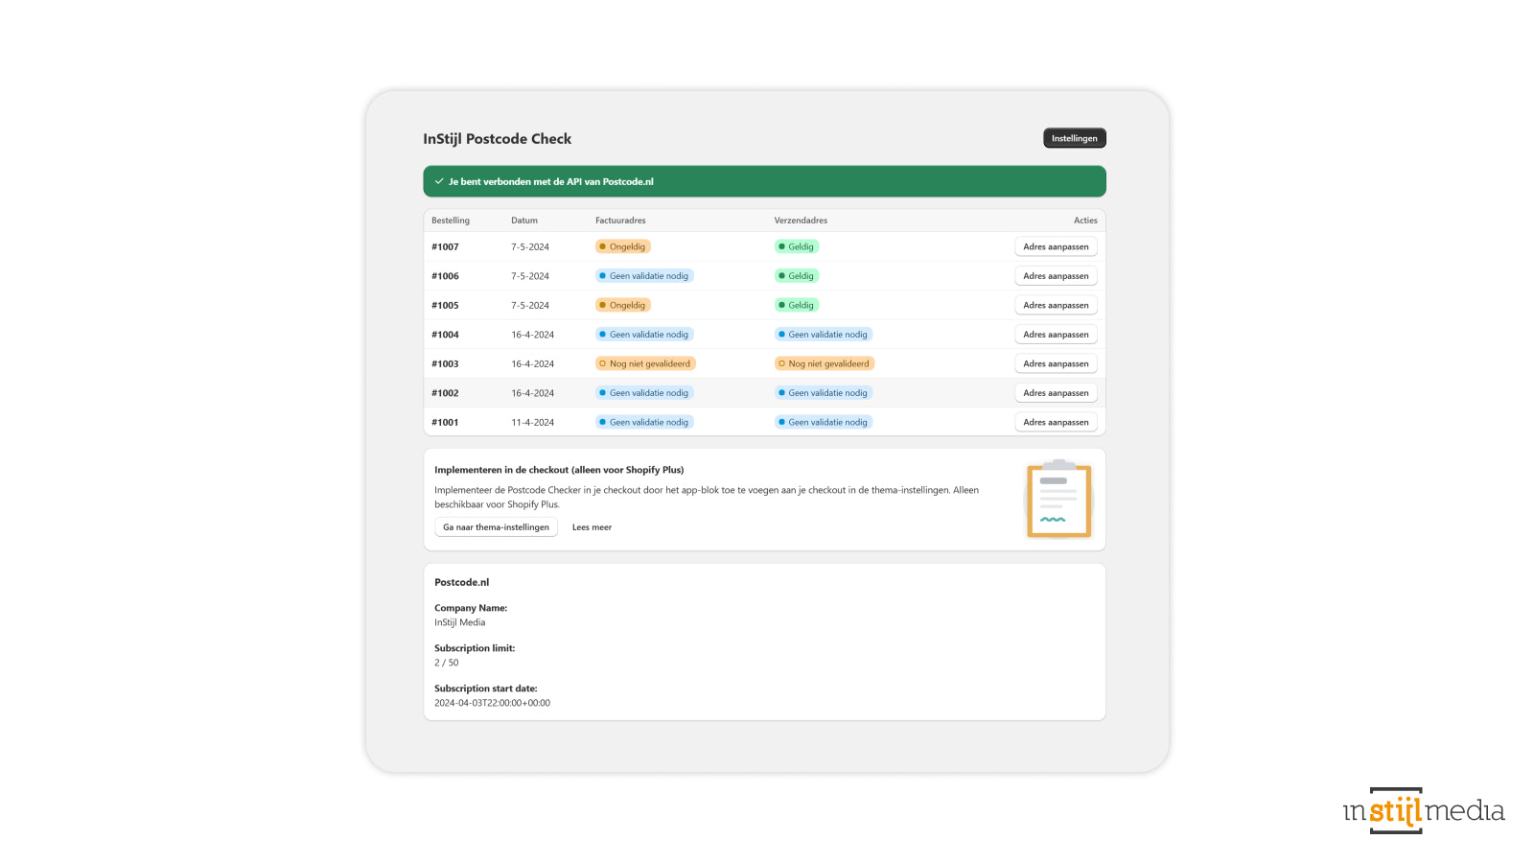Screen dimensions: 1534x863
Task: Click the Verzendadres column header
Action: (801, 221)
